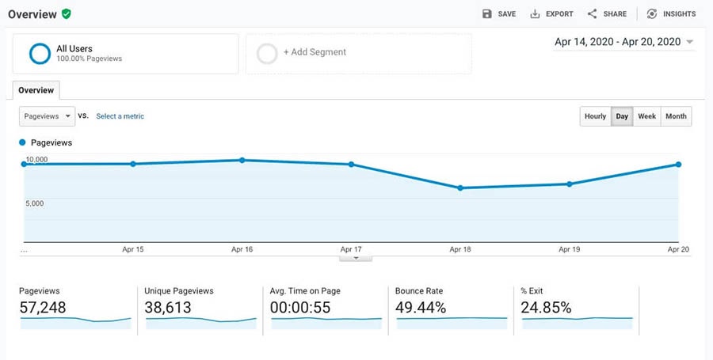
Task: Click the Apr 18 data point on chart
Action: coord(460,188)
